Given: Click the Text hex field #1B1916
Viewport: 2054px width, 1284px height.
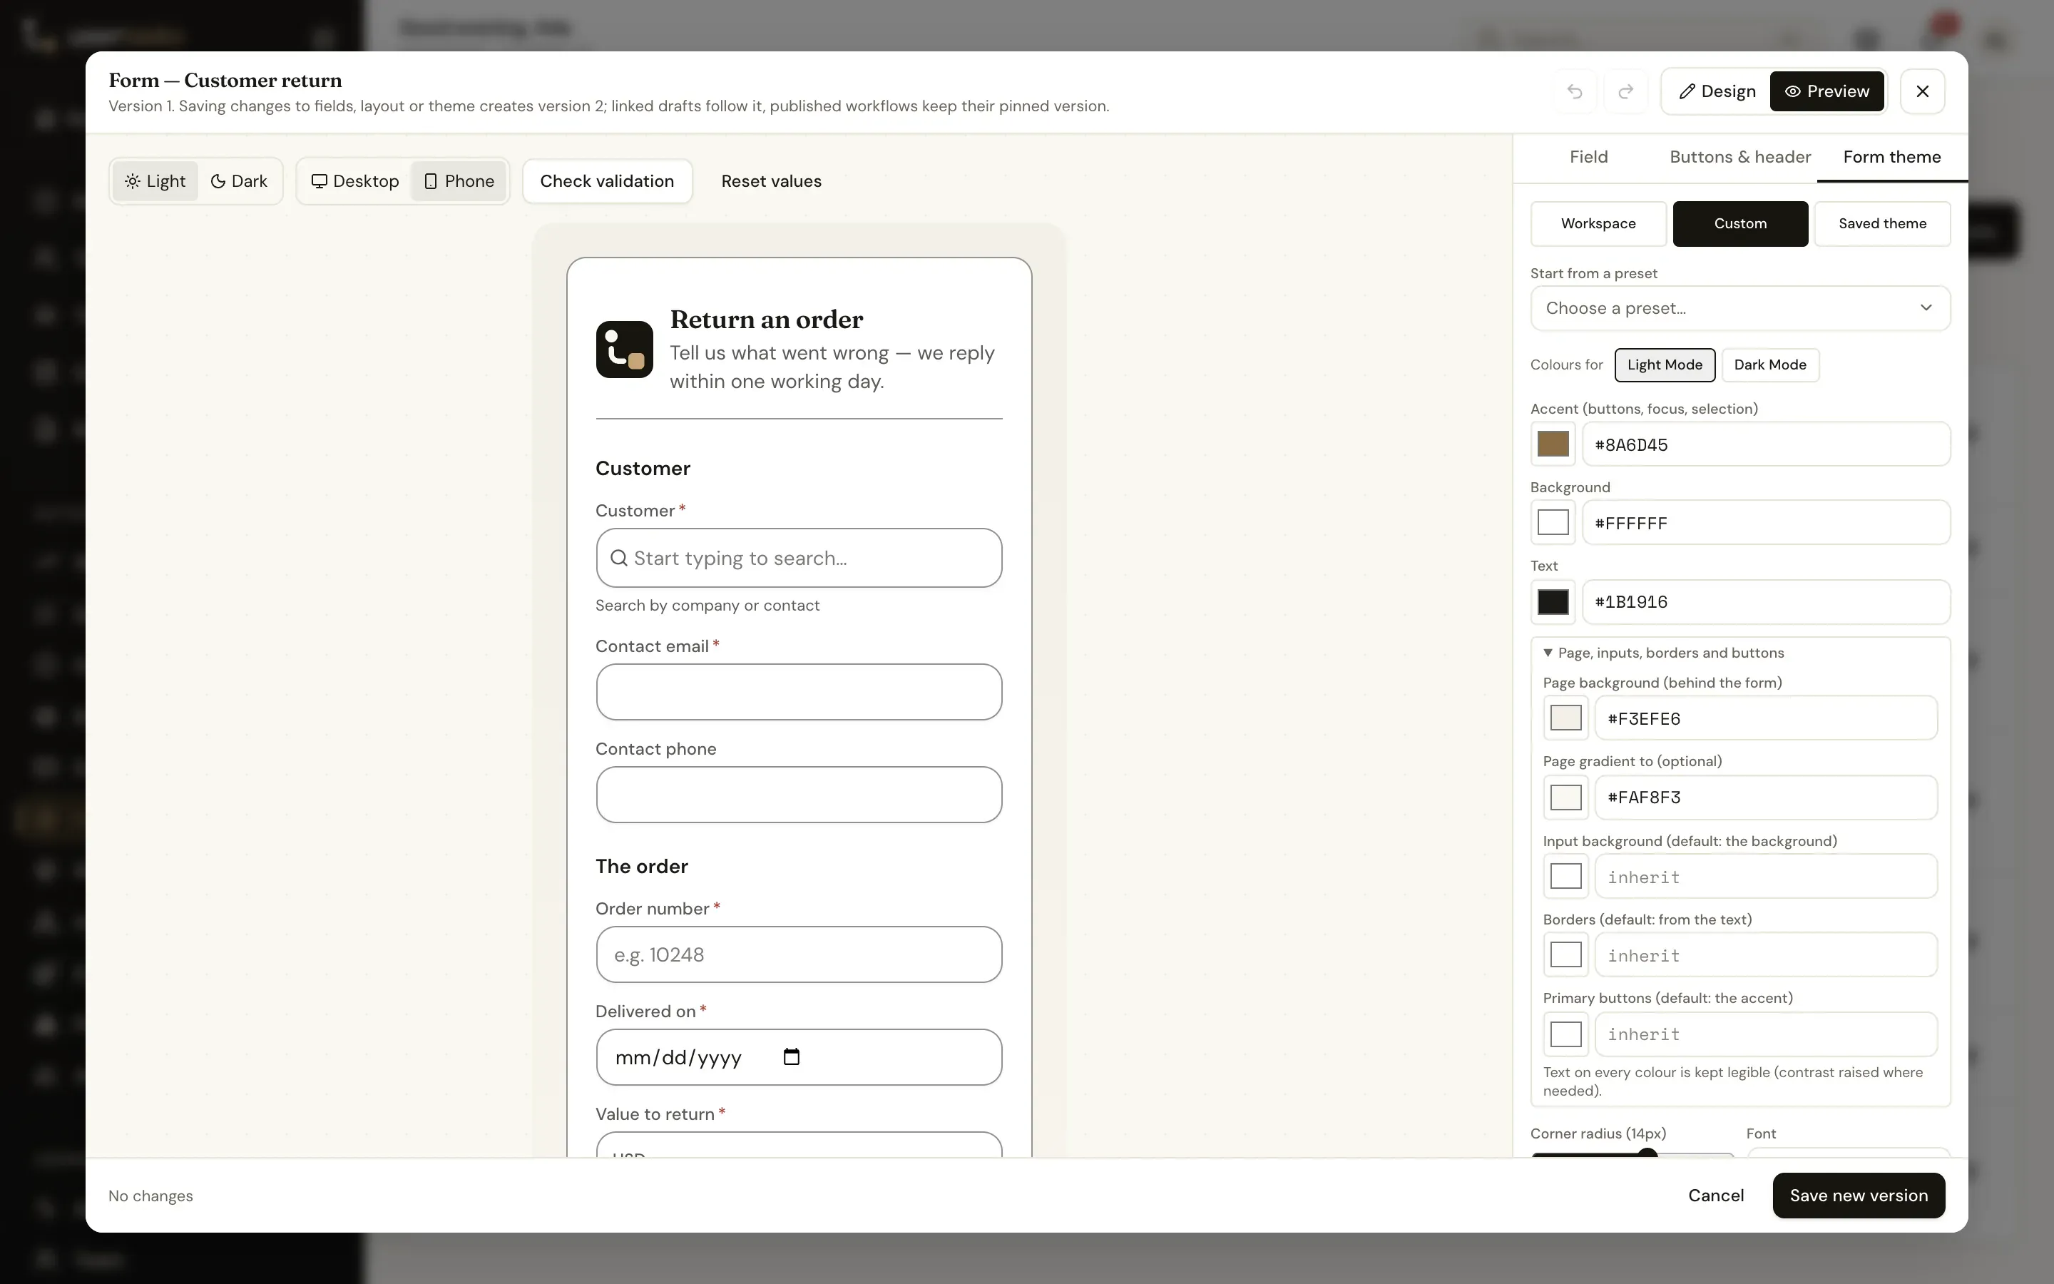Looking at the screenshot, I should click(1767, 602).
